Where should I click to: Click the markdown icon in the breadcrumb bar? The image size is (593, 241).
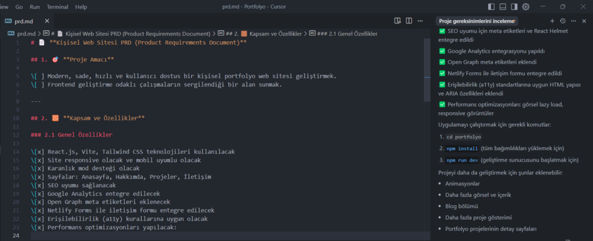[x=12, y=34]
